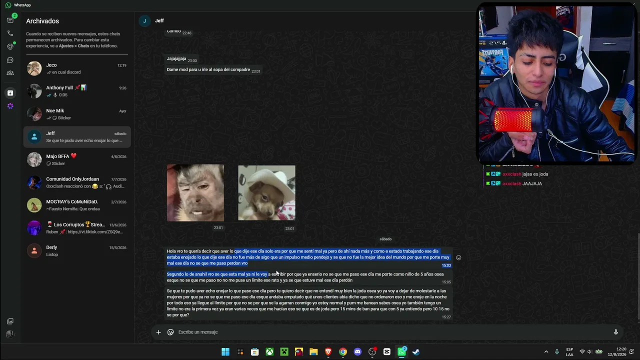Open Google Chrome from taskbar
640x360 pixels.
pyautogui.click(x=343, y=352)
